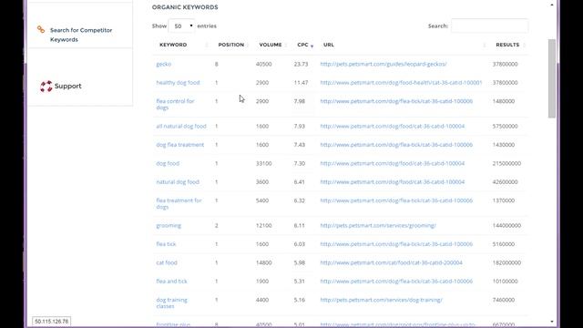Toggle CPC column sort arrow
The image size is (583, 328).
click(x=312, y=46)
